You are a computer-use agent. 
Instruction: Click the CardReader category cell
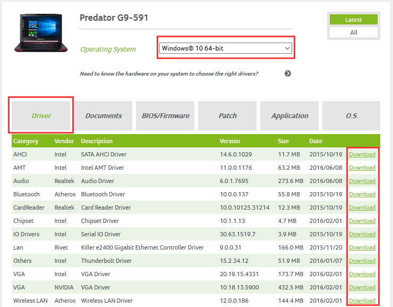tap(29, 208)
